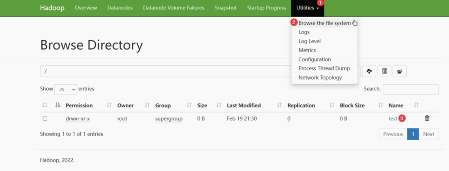Open the Show entries 25 dropdown
The width and height of the screenshot is (449, 171).
click(65, 90)
